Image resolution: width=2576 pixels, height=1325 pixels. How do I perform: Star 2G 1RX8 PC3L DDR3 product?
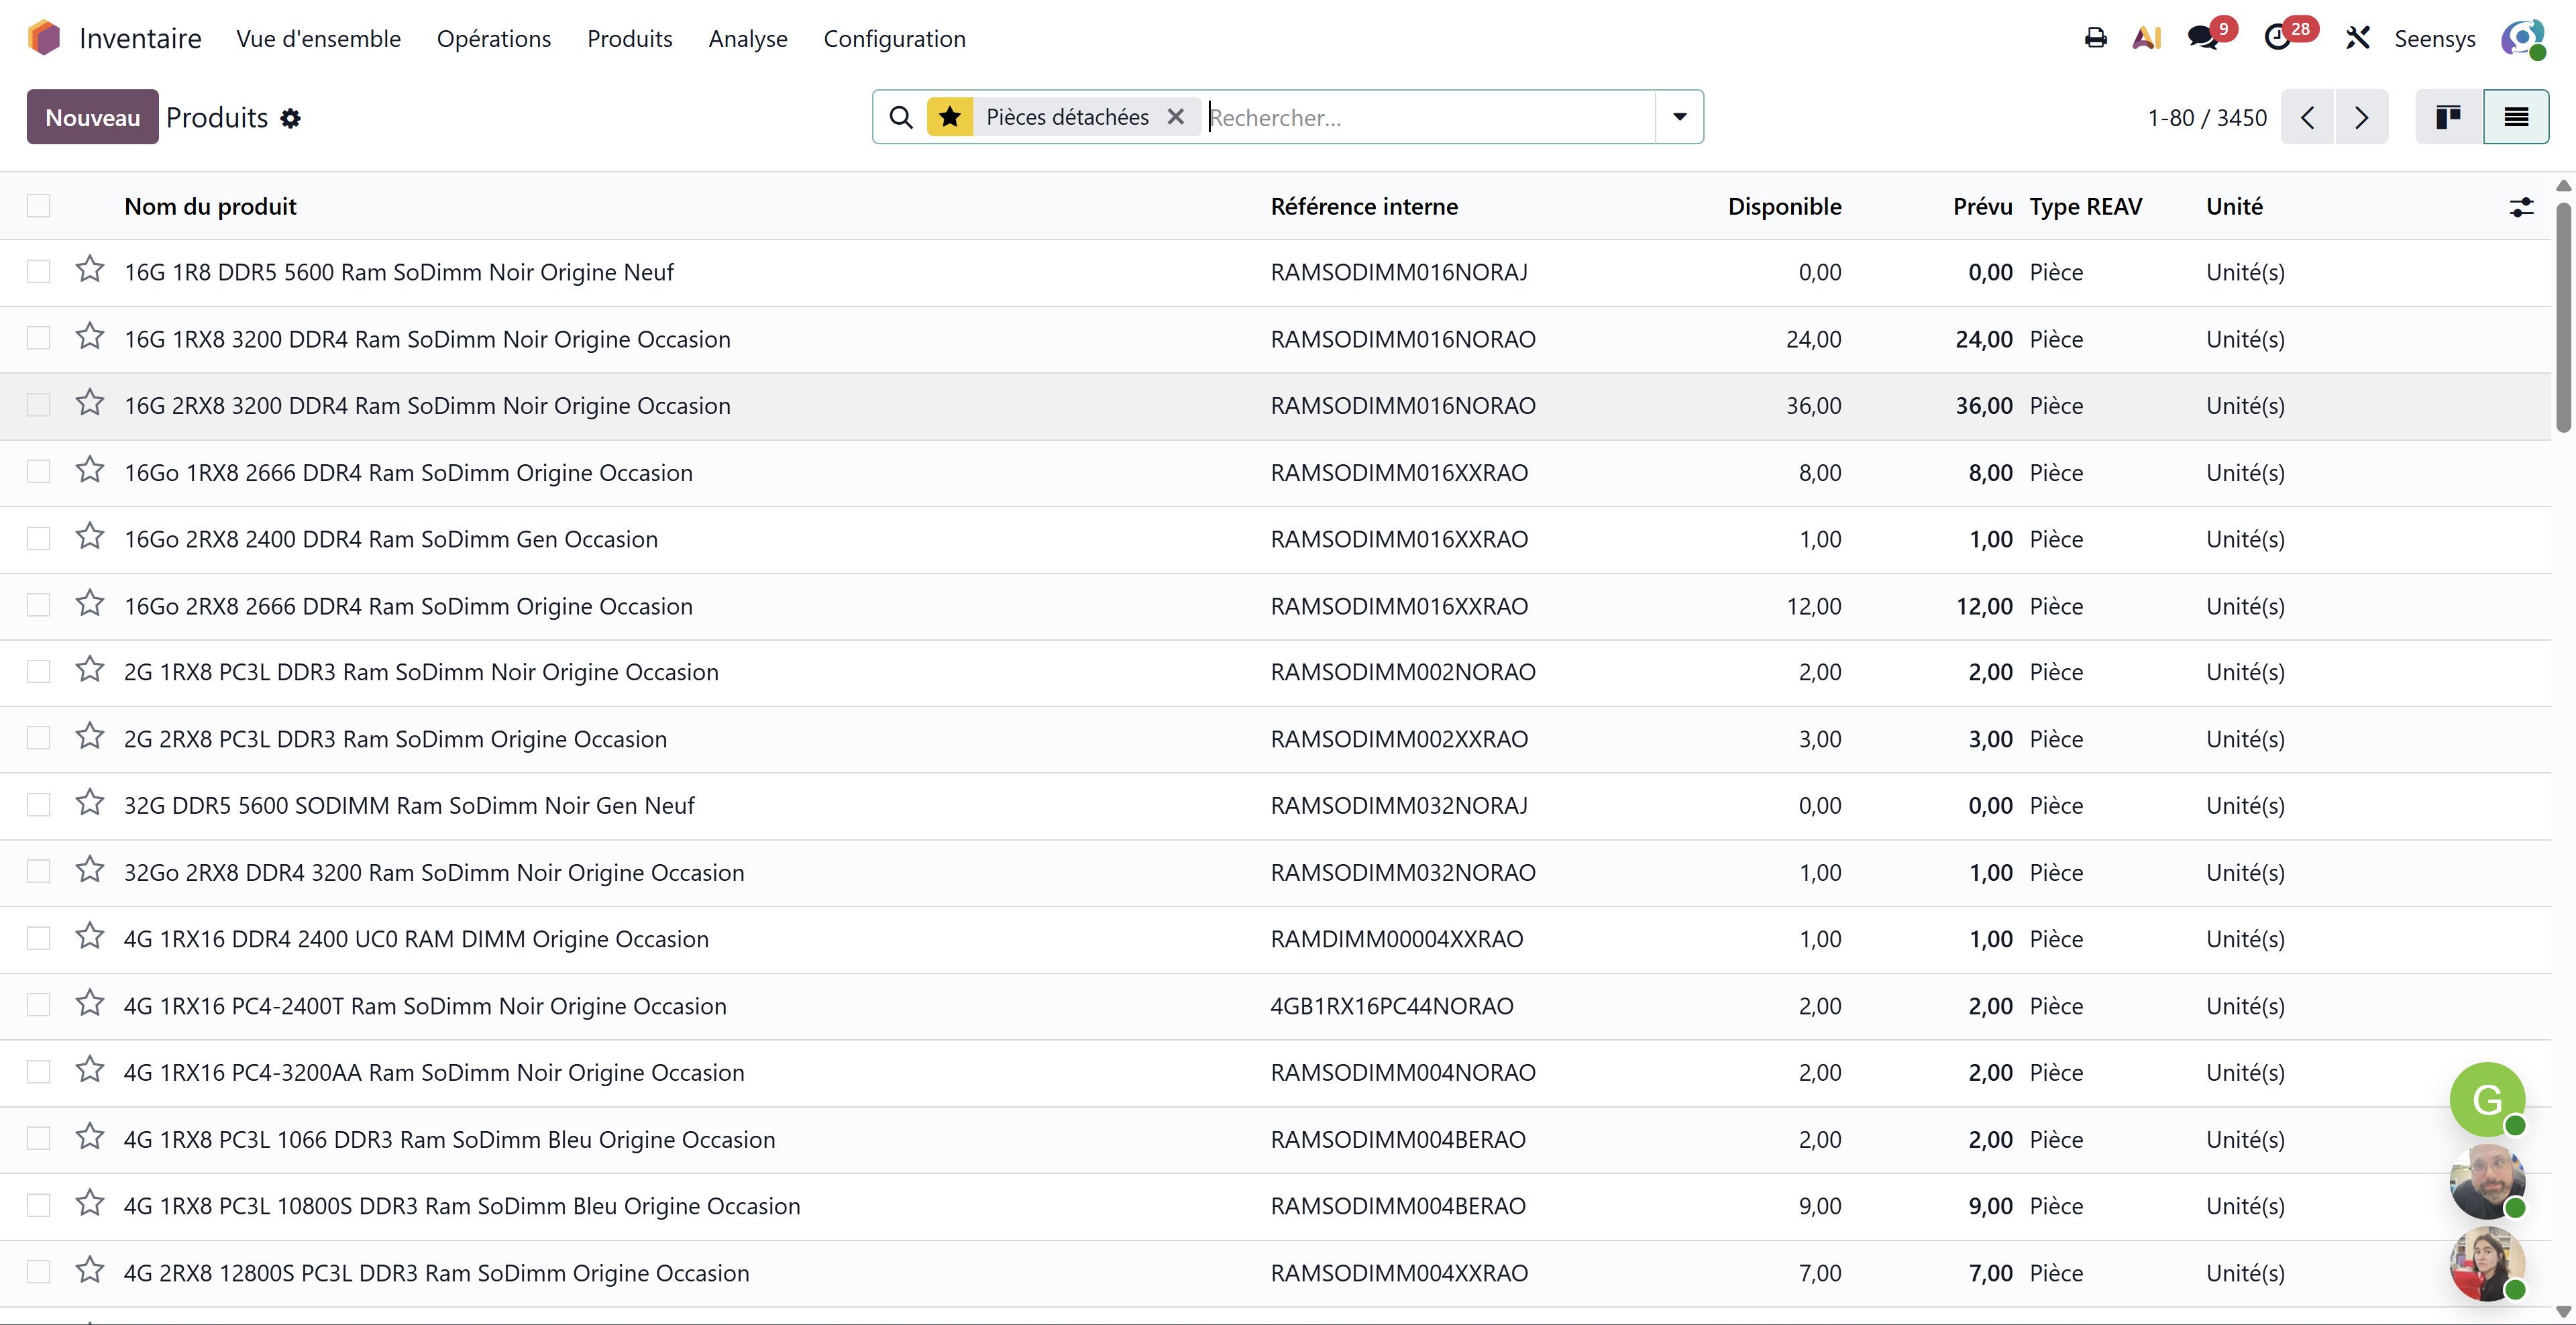[90, 670]
